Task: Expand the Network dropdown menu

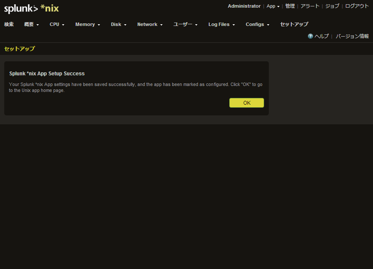Action: pos(150,24)
